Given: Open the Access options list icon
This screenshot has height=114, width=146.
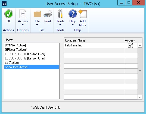Looking at the screenshot, I should pyautogui.click(x=23, y=14).
